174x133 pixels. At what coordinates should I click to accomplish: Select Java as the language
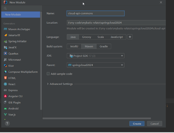click(73, 37)
